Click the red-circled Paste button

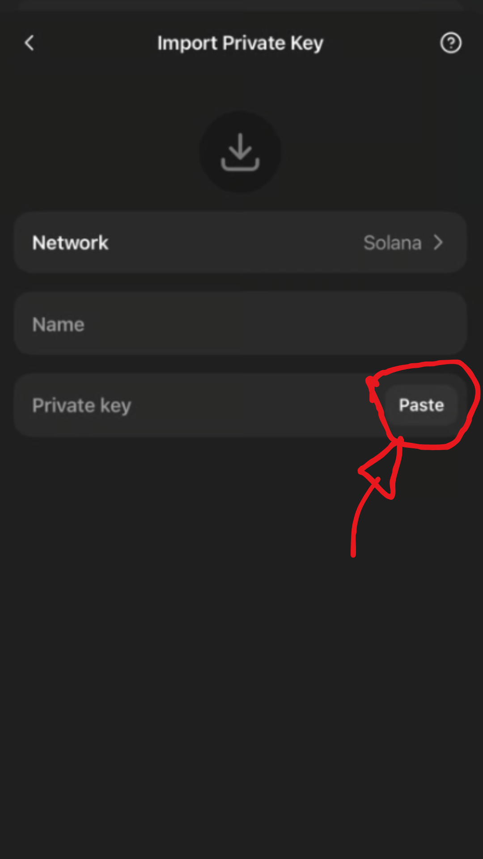(421, 405)
